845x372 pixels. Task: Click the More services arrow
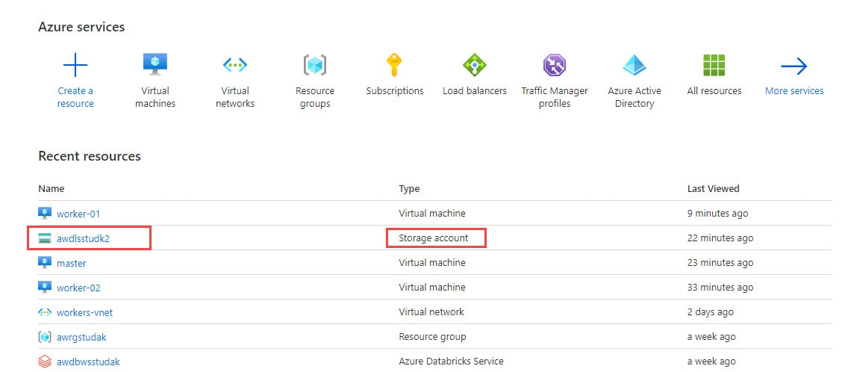(x=794, y=67)
